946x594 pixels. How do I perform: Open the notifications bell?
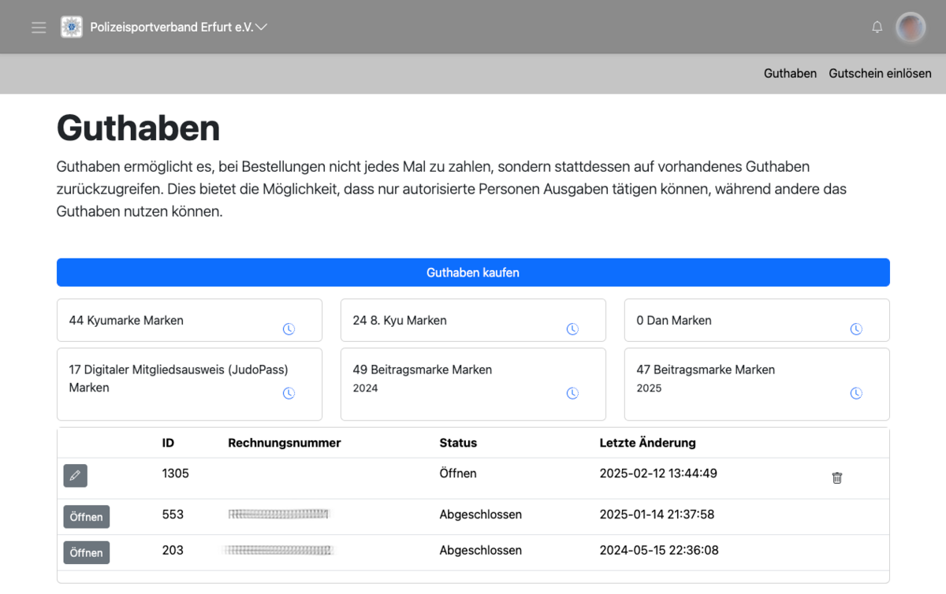pyautogui.click(x=877, y=28)
